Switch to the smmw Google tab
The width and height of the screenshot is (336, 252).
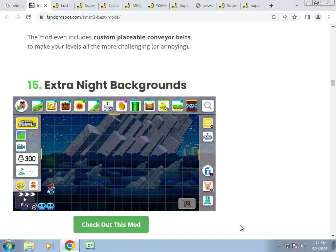point(14,6)
